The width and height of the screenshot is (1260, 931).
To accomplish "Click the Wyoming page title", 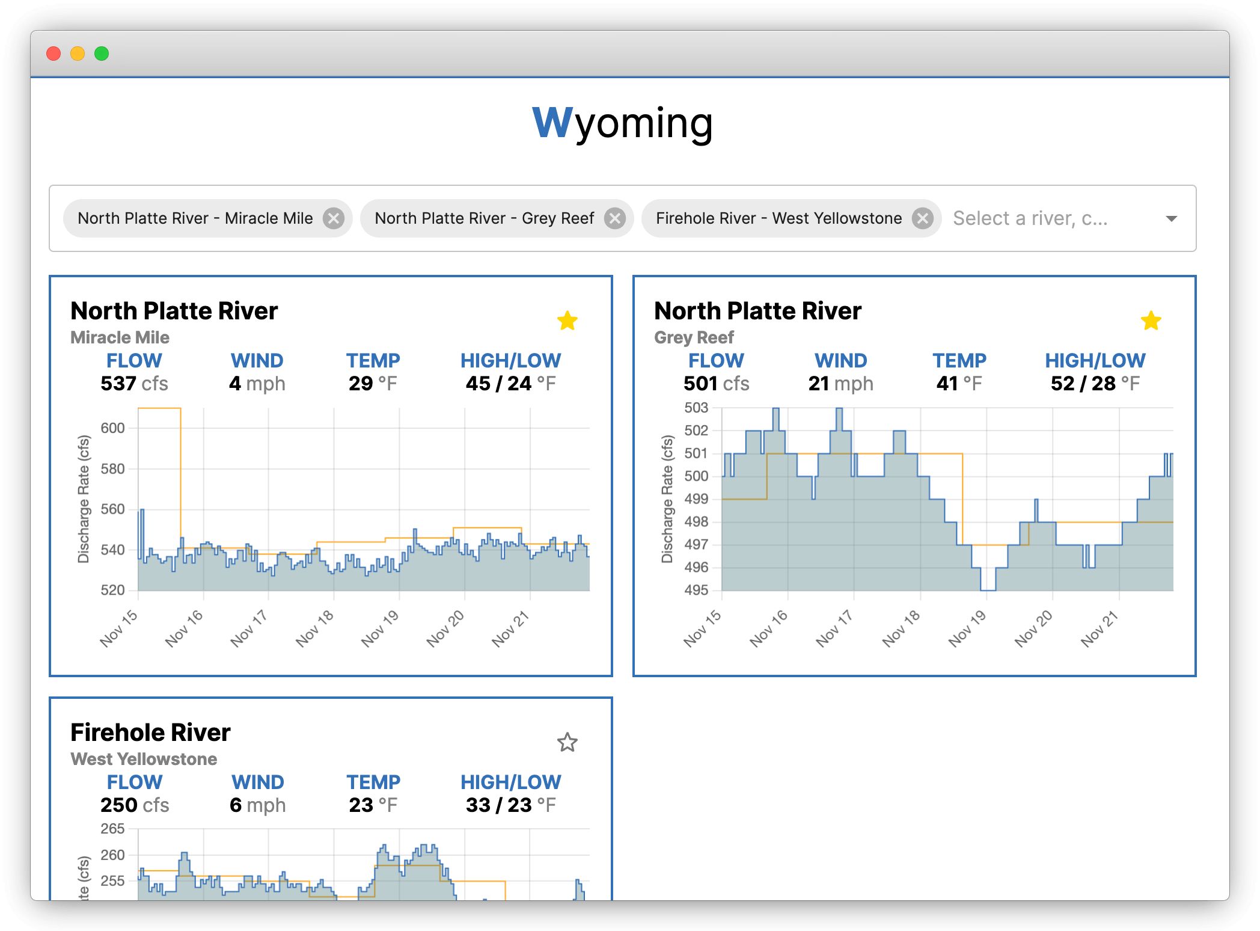I will (x=623, y=123).
